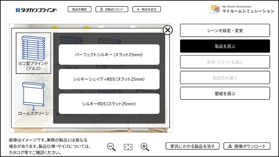This screenshot has width=279, height=157.
Task: Fit the image to view icon
Action: pyautogui.click(x=128, y=147)
